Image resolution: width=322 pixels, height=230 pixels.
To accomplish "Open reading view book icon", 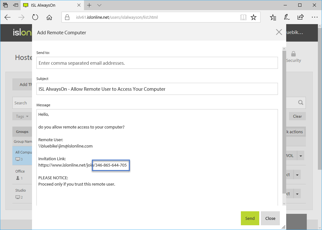I will pyautogui.click(x=243, y=17).
